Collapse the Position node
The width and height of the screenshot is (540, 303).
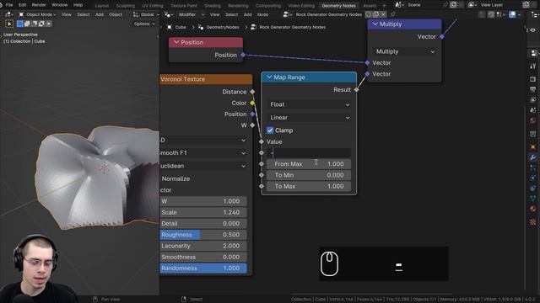(x=176, y=42)
